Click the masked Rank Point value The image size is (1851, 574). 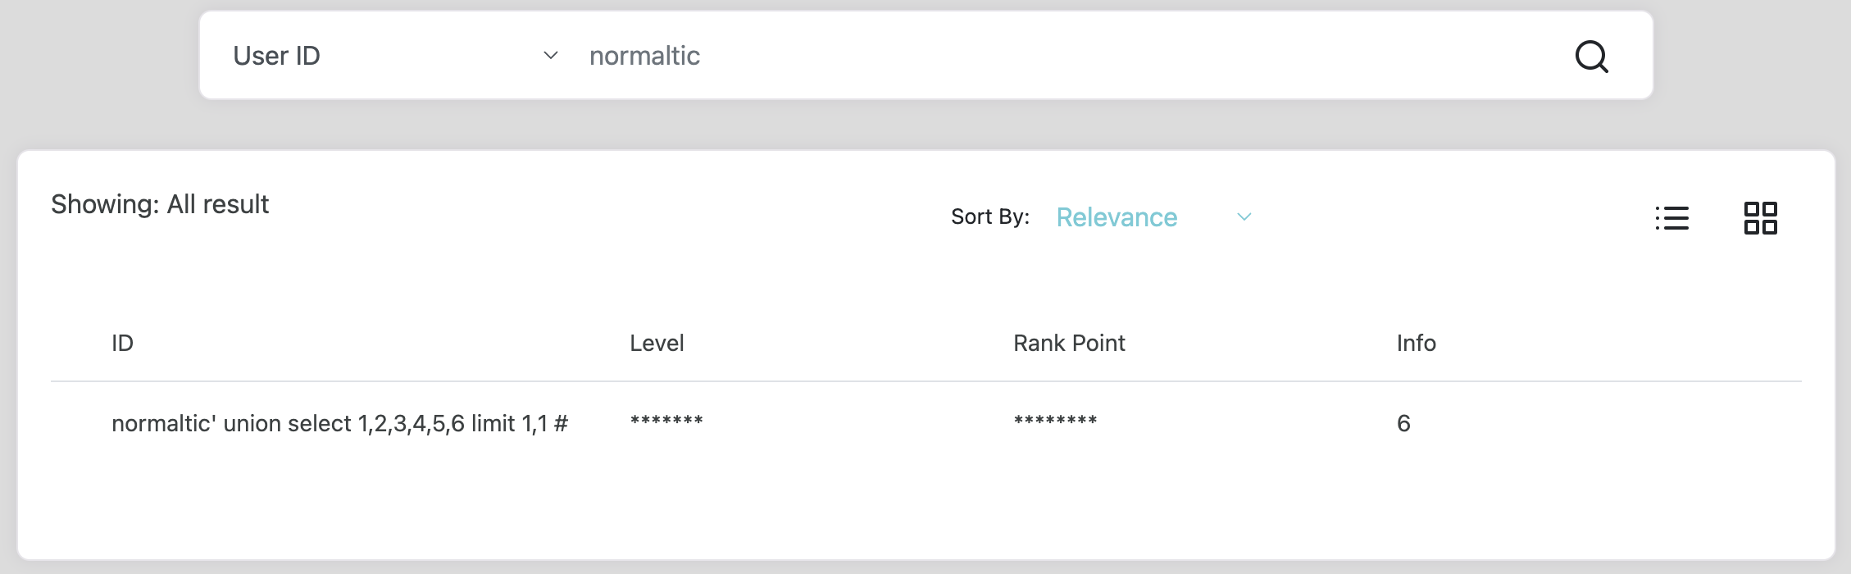point(1055,421)
